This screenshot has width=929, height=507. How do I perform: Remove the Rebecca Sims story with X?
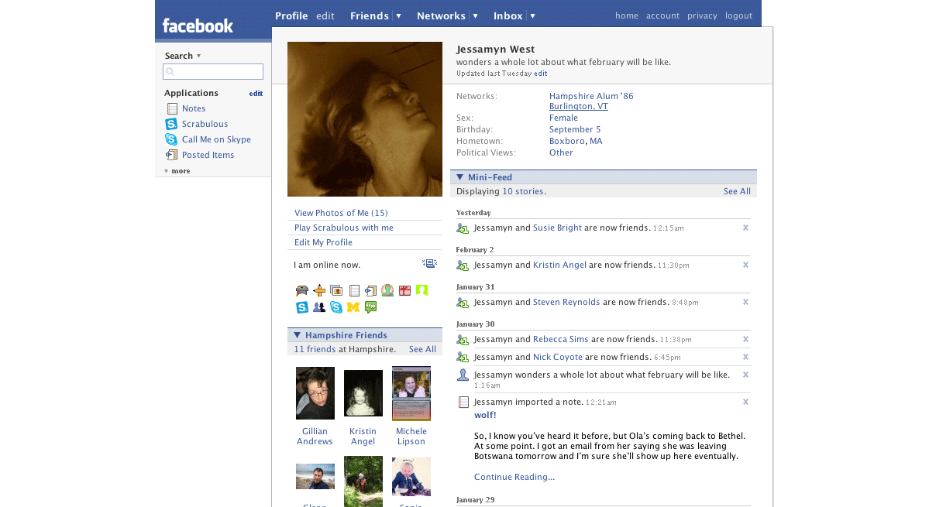746,340
